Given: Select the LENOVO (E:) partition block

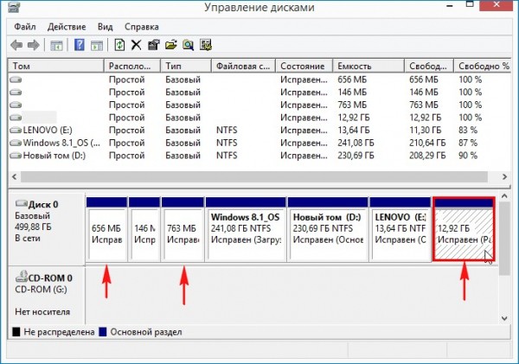Looking at the screenshot, I should [400, 230].
